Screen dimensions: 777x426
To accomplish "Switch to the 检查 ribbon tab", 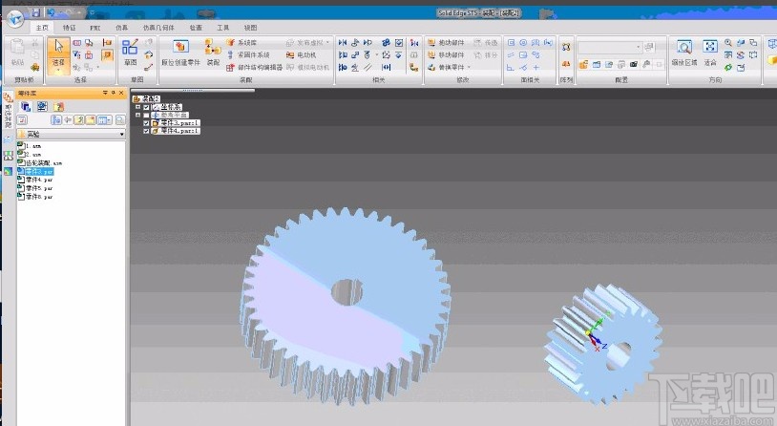I will (x=196, y=28).
